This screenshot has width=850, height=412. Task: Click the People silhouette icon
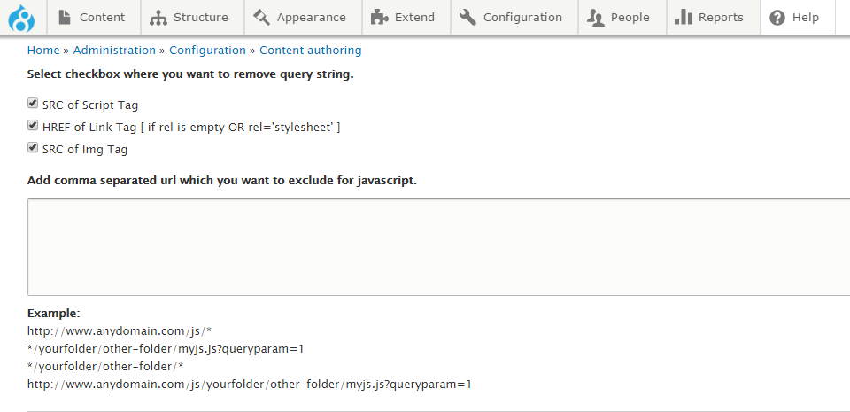pyautogui.click(x=596, y=18)
